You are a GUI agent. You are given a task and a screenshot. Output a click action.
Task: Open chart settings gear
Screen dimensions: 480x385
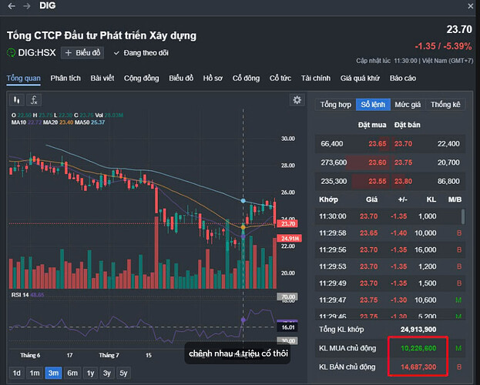[x=297, y=100]
